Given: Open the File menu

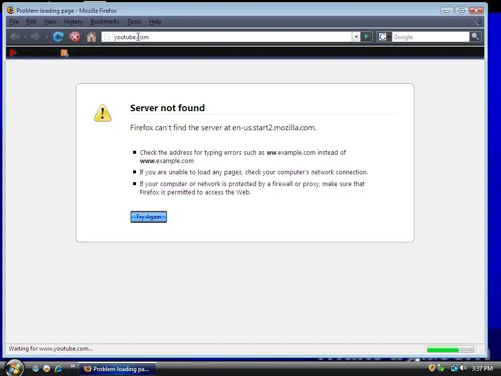Looking at the screenshot, I should (14, 22).
